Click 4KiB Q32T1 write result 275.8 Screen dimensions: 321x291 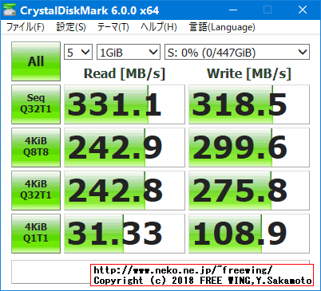(249, 191)
